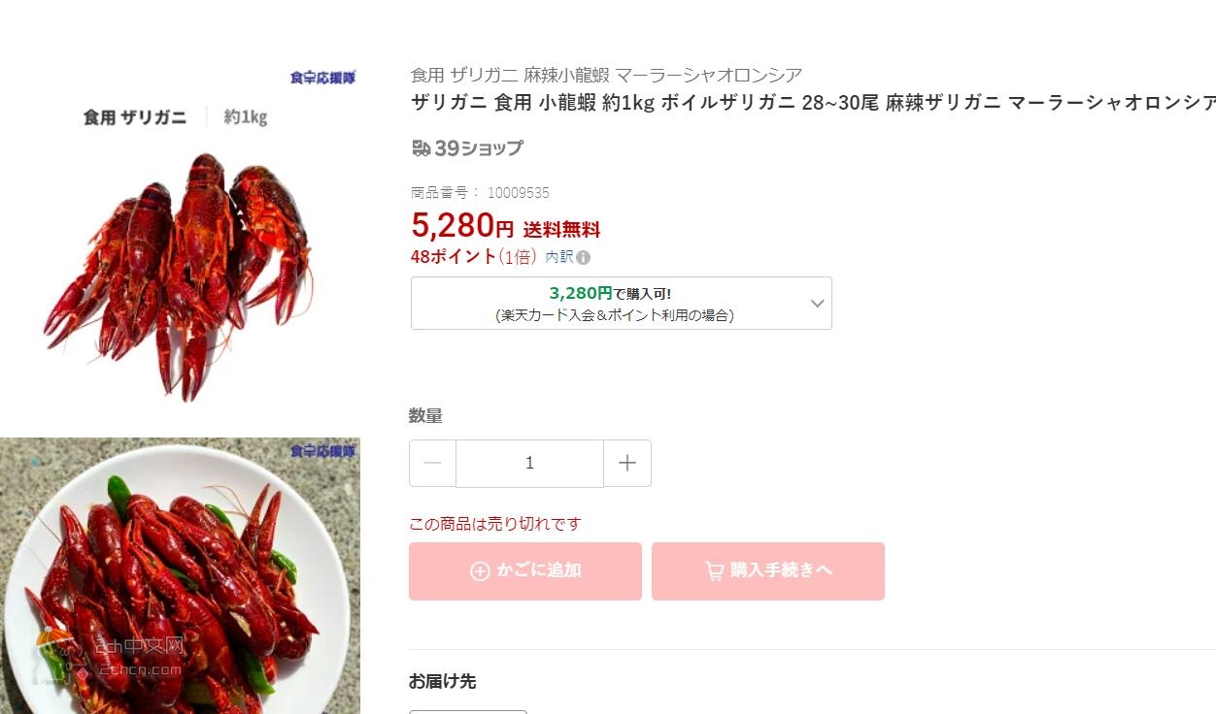Click the plus icon to increase quantity

tap(627, 464)
